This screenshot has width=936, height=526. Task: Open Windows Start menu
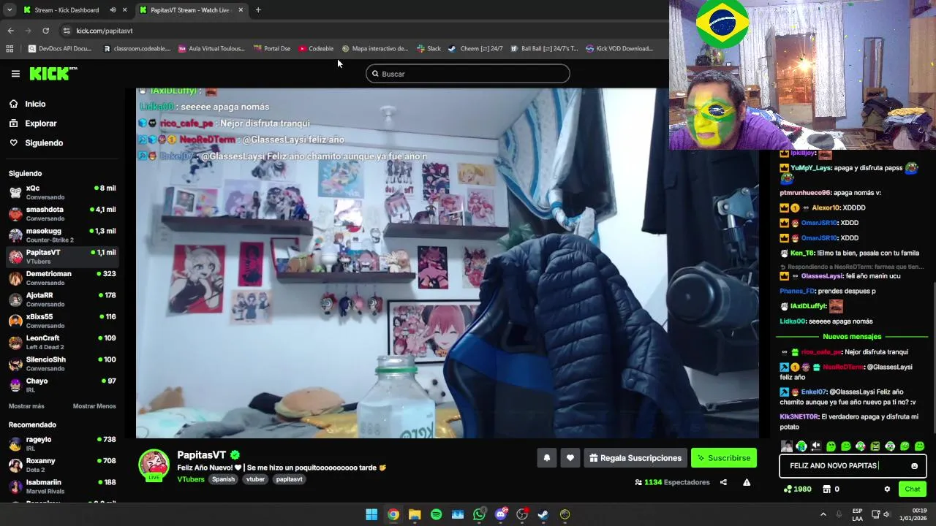tap(371, 514)
